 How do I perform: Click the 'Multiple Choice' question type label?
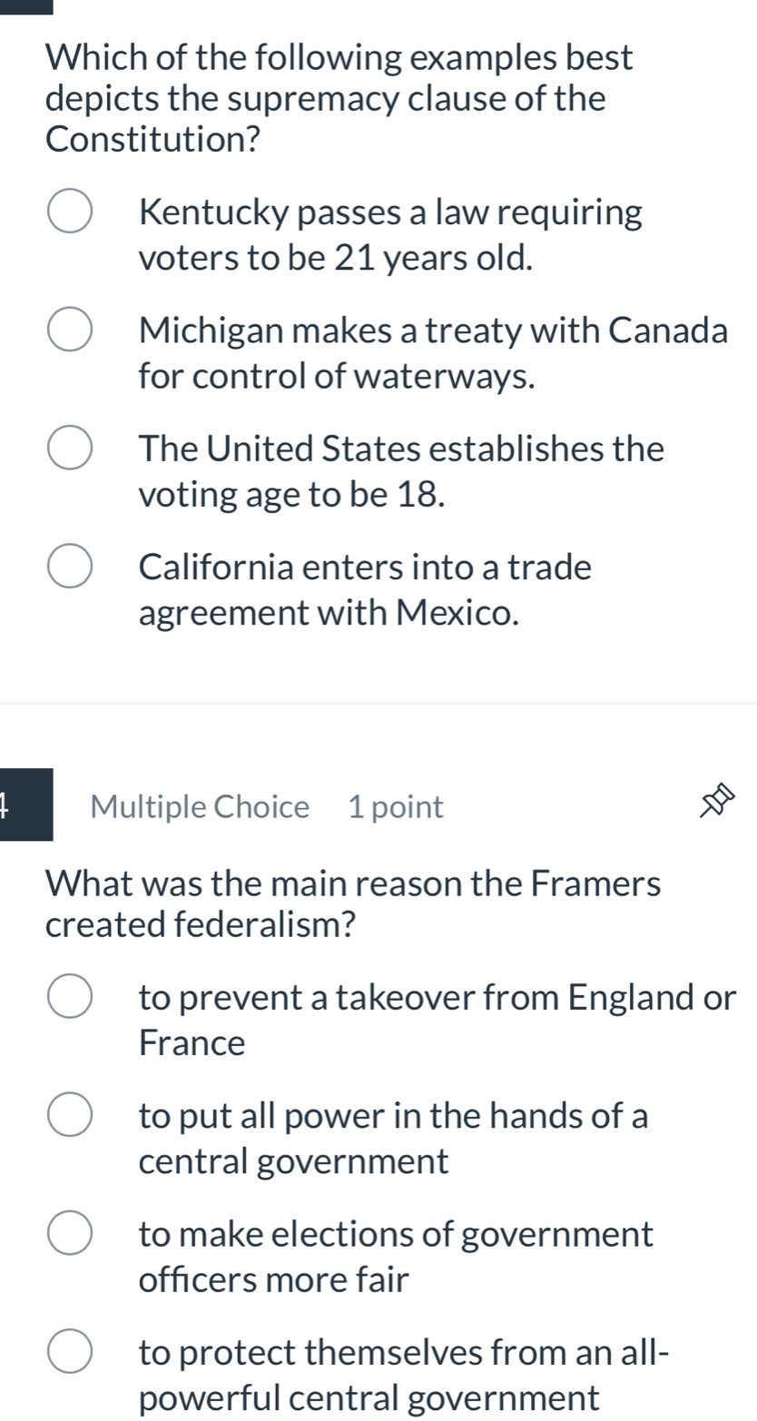pyautogui.click(x=200, y=806)
